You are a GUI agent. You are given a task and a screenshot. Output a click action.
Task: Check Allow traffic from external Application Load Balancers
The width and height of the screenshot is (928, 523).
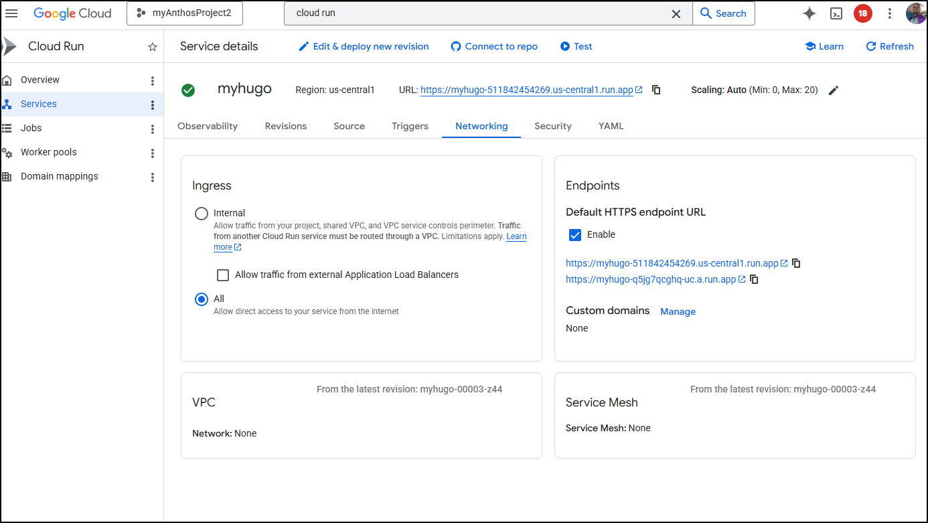click(223, 275)
